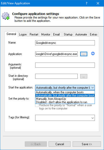
Task: Click the question mark help icon
Action: 87,3
